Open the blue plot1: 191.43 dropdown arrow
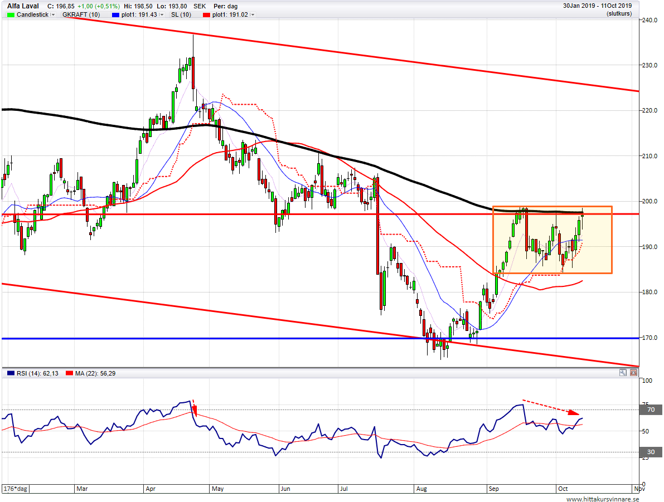 [161, 14]
